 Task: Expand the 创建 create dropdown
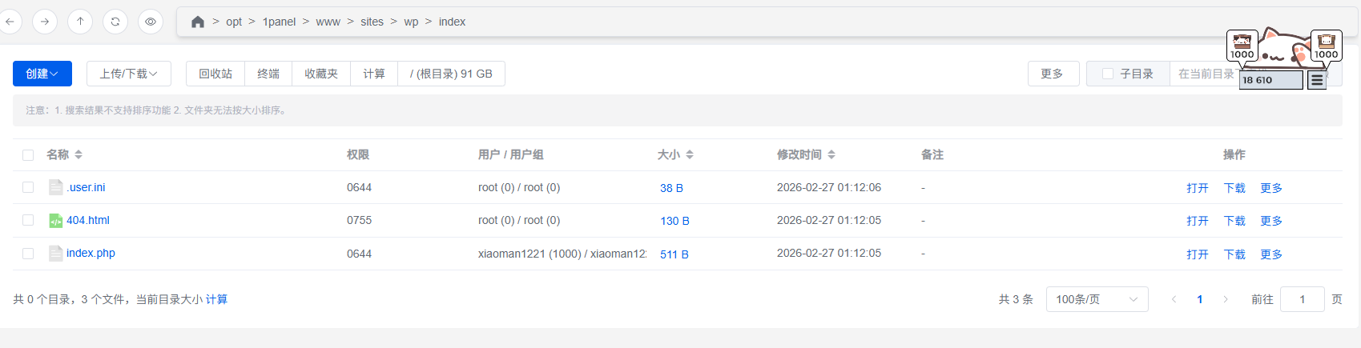[42, 74]
